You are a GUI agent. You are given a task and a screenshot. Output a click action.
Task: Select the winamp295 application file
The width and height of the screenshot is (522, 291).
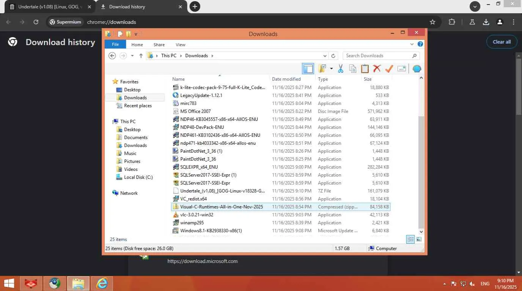pyautogui.click(x=280, y=223)
